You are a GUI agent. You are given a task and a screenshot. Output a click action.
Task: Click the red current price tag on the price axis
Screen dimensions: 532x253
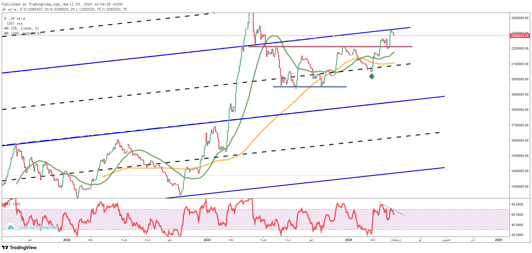[520, 36]
